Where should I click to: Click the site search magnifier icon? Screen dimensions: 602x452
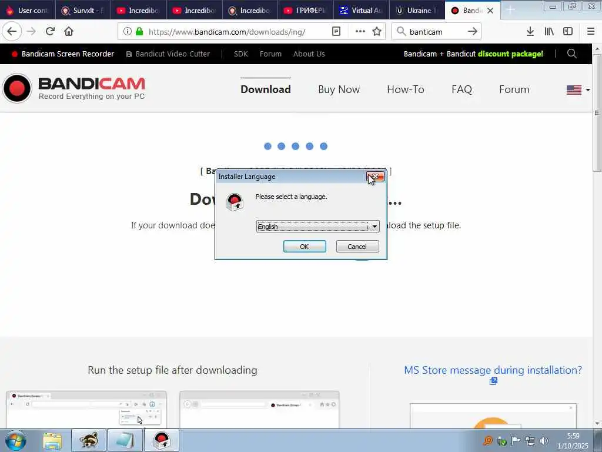571,54
